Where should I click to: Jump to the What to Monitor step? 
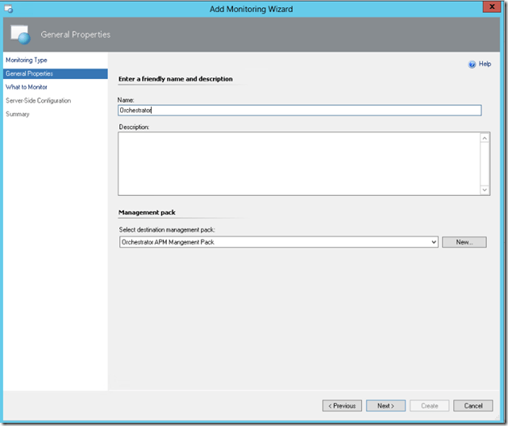[27, 87]
